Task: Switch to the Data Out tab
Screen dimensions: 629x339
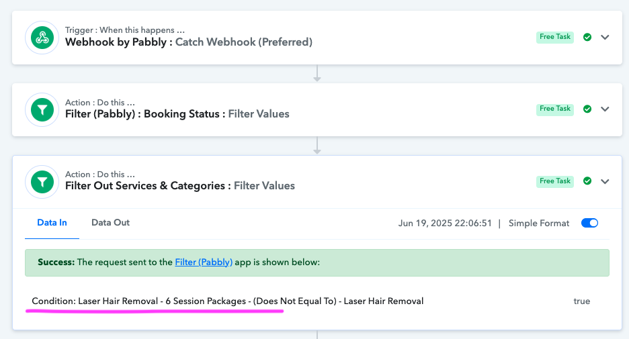Action: tap(110, 223)
